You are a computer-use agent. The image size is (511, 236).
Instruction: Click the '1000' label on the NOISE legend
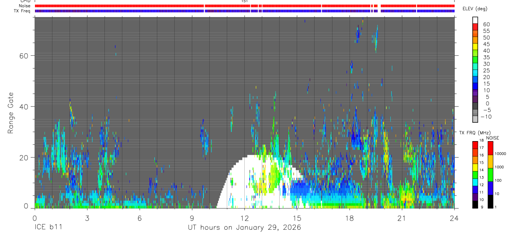pyautogui.click(x=499, y=167)
